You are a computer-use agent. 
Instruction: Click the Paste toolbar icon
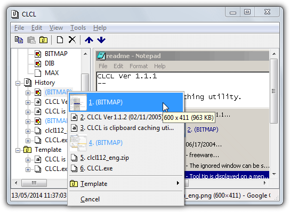tap(31, 40)
